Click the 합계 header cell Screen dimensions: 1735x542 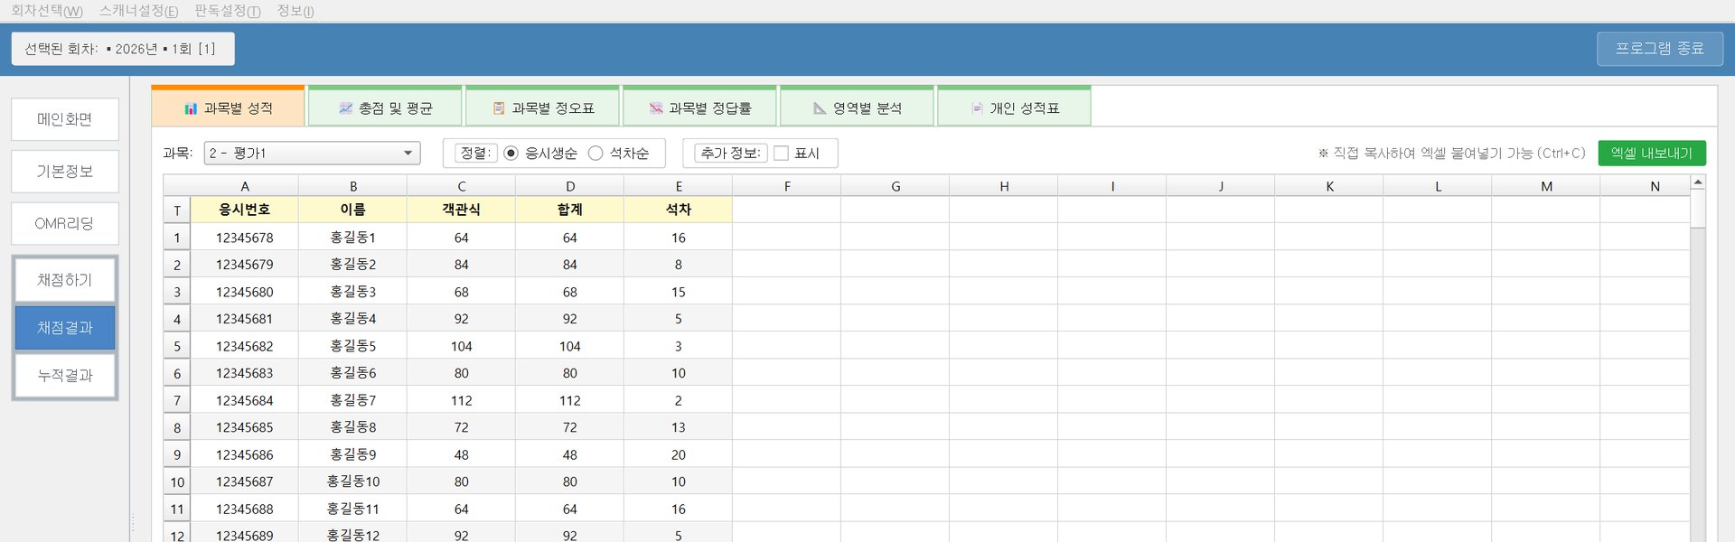pos(570,210)
